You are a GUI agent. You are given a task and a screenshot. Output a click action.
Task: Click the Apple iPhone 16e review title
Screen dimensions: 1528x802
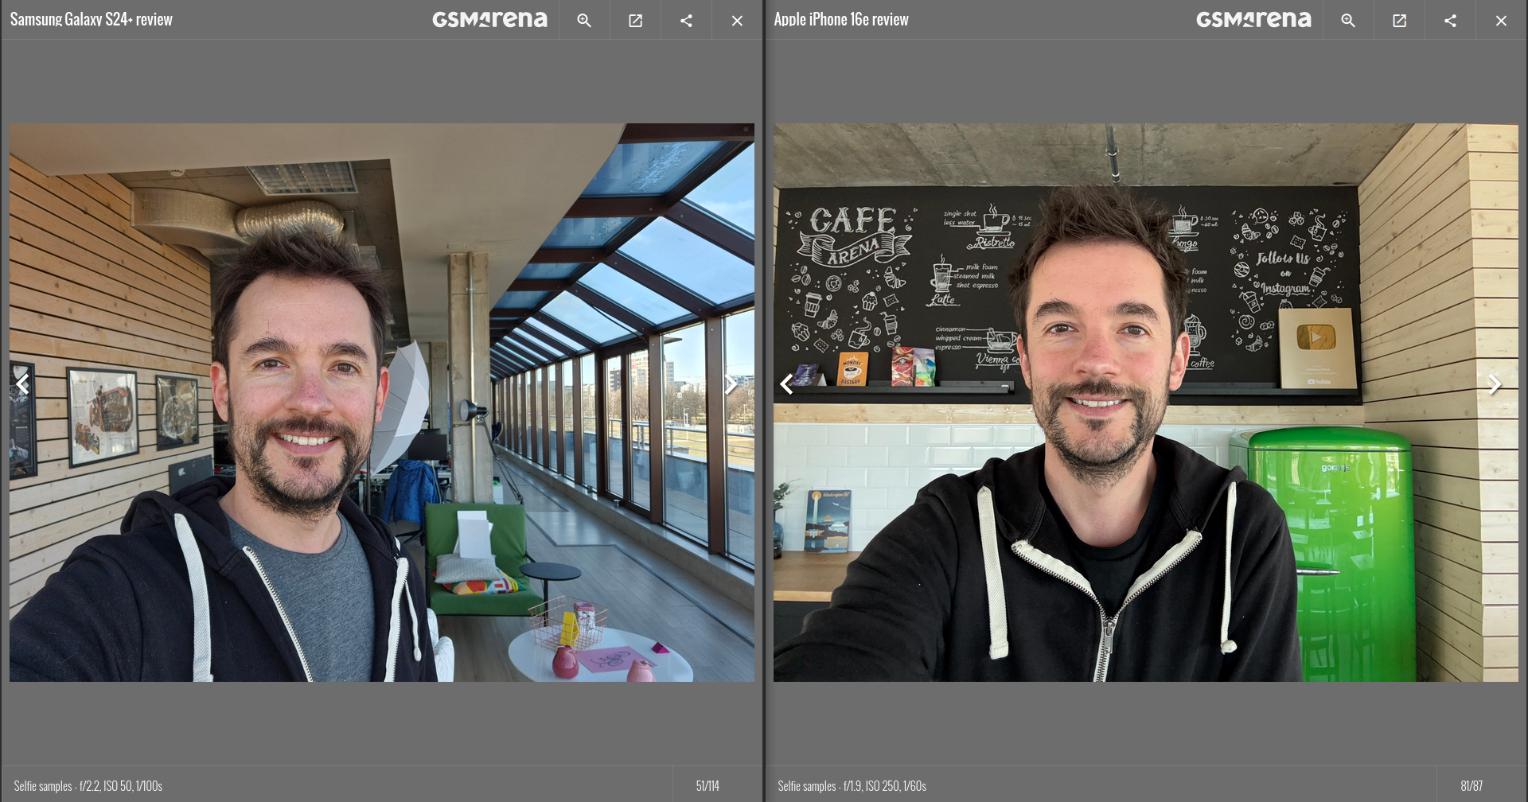(841, 20)
